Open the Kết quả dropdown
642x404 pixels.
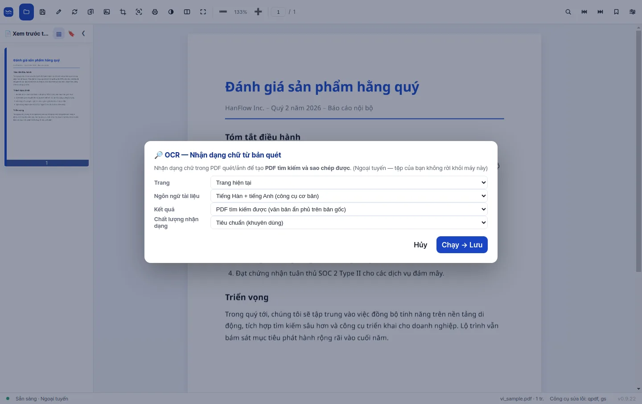[x=349, y=209]
